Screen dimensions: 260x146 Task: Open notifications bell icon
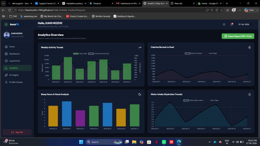coord(232,24)
